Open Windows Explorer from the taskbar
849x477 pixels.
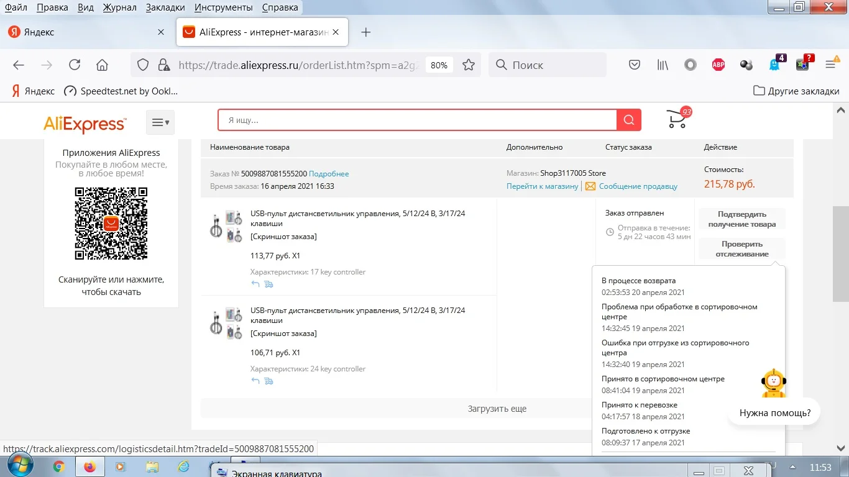coord(152,466)
